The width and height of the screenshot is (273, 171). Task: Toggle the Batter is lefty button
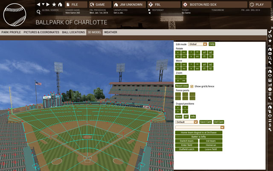pos(199,137)
